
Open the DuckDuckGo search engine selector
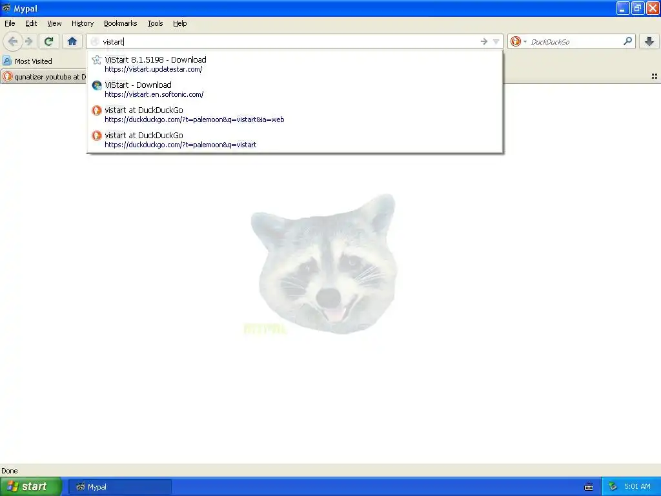tap(518, 41)
